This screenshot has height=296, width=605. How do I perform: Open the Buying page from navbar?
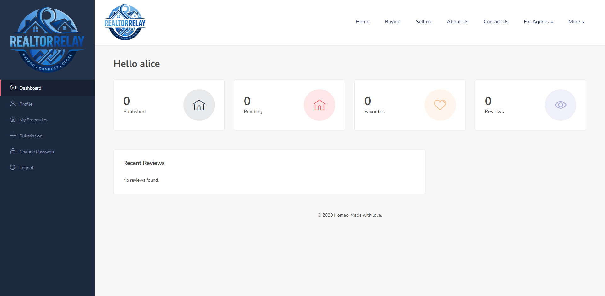click(x=392, y=22)
